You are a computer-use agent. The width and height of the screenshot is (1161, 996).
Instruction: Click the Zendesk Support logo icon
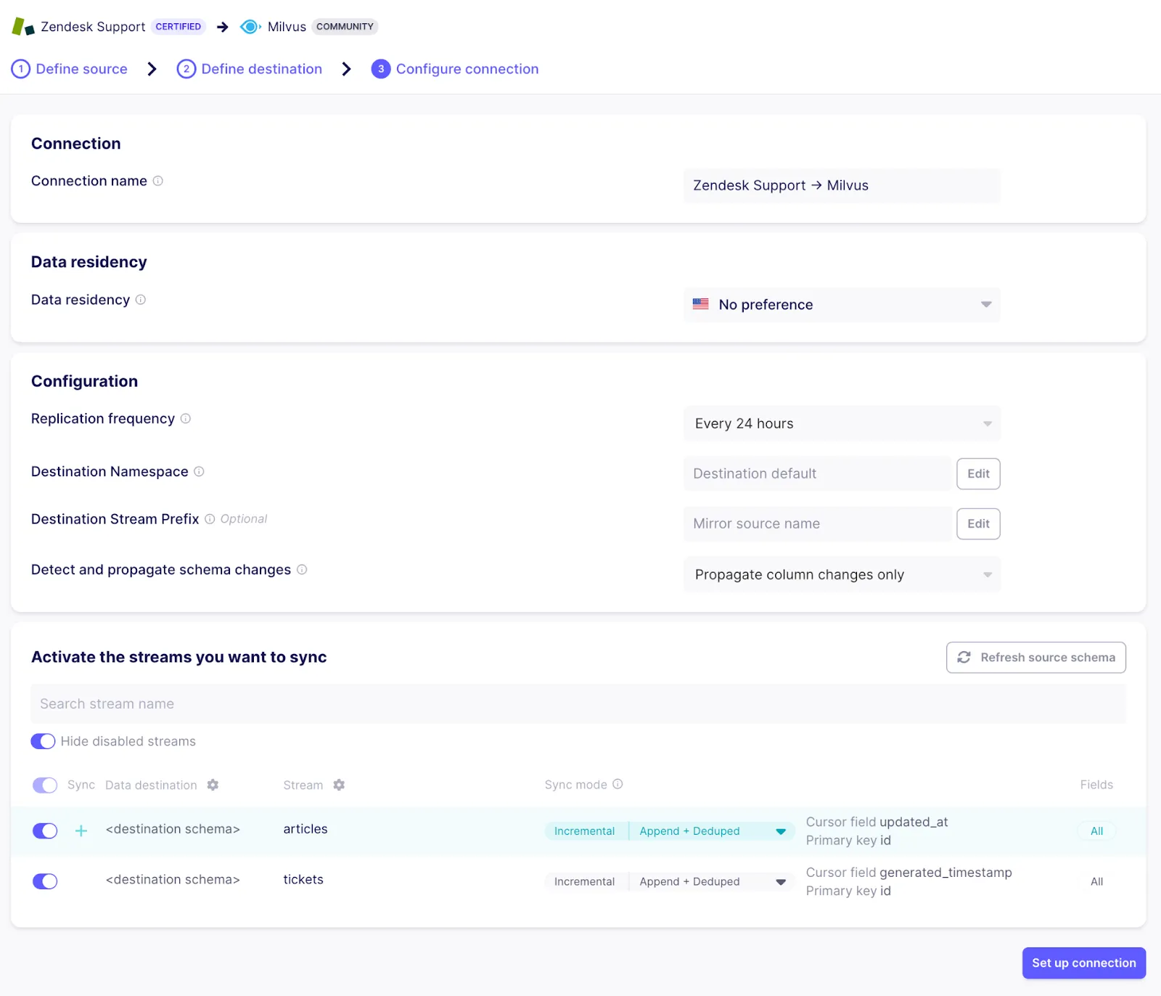23,27
